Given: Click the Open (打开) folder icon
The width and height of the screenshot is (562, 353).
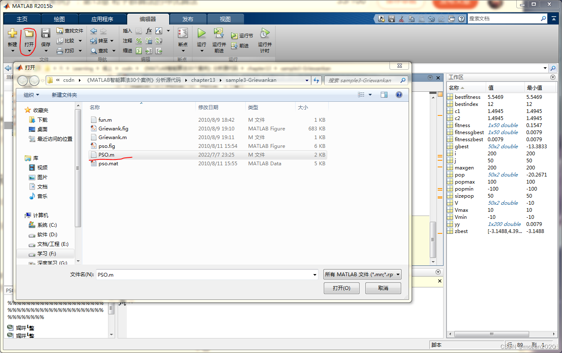Looking at the screenshot, I should pyautogui.click(x=29, y=34).
